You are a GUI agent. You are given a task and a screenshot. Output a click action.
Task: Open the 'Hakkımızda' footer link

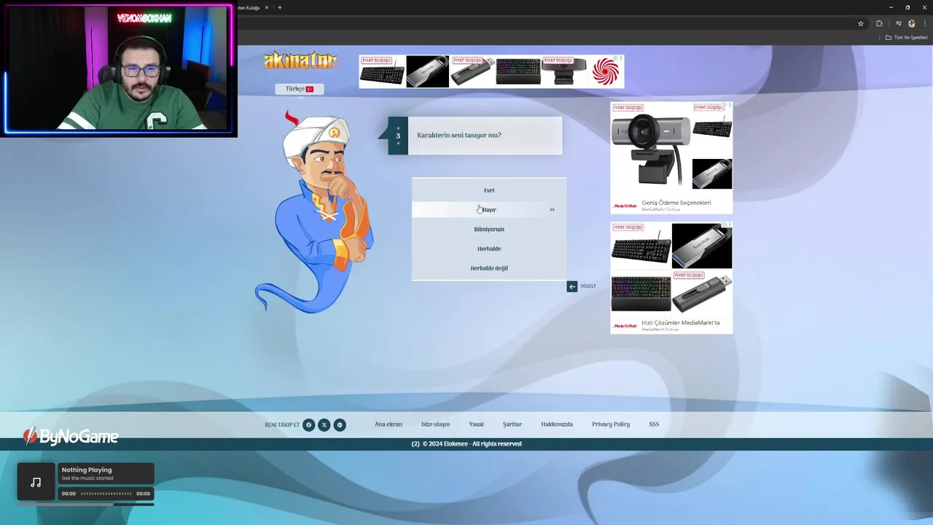pos(557,424)
